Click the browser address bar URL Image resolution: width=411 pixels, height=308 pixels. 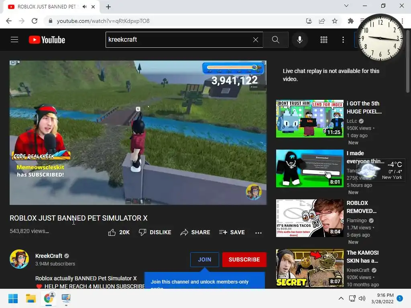[x=103, y=21]
